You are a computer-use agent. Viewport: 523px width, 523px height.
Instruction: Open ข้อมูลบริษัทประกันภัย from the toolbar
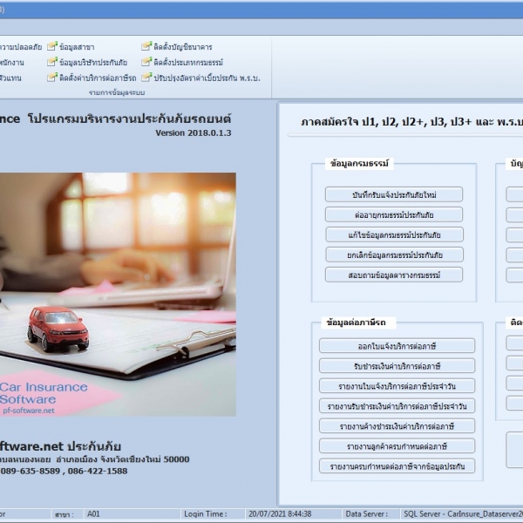(53, 62)
